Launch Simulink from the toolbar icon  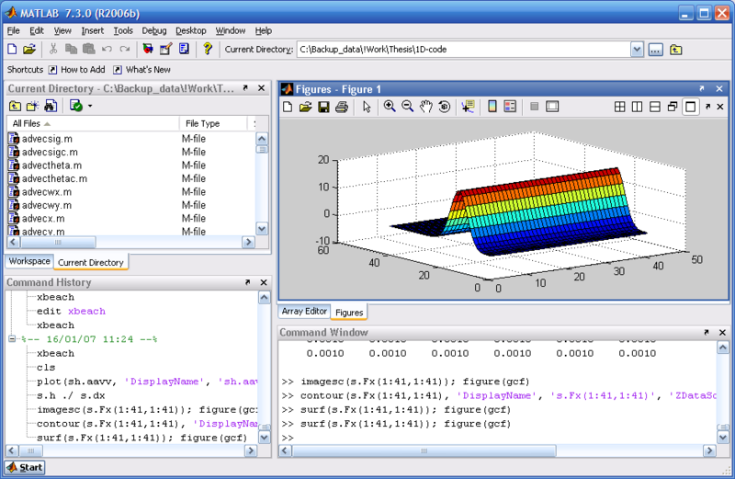pos(148,50)
